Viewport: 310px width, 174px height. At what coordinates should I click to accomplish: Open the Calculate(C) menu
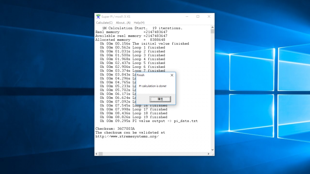coord(104,23)
